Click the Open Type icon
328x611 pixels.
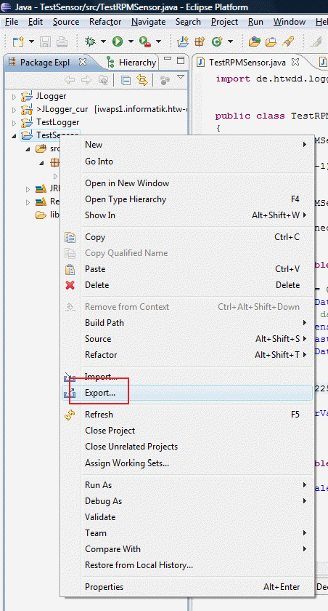pyautogui.click(x=255, y=41)
